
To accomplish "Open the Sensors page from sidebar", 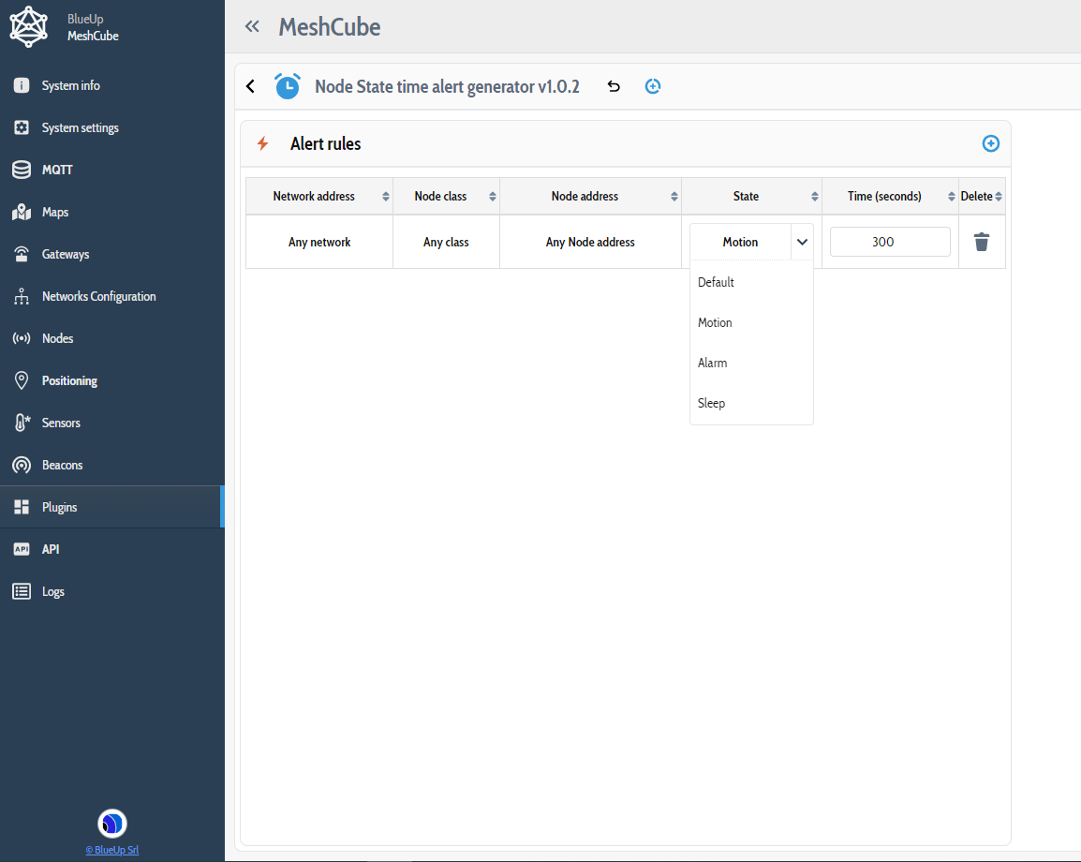I will pyautogui.click(x=61, y=423).
